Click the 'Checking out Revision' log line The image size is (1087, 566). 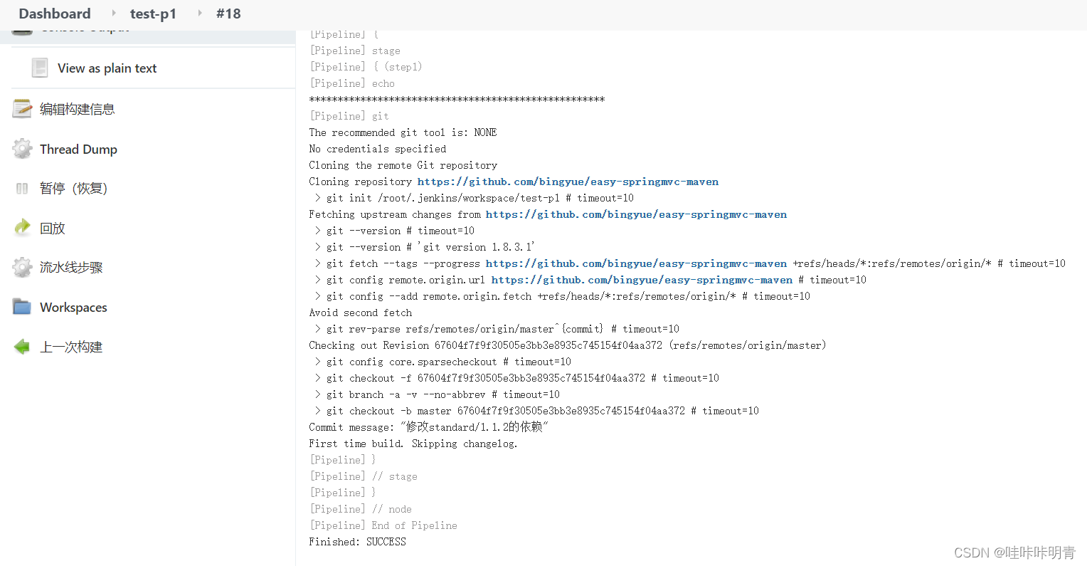tap(568, 345)
